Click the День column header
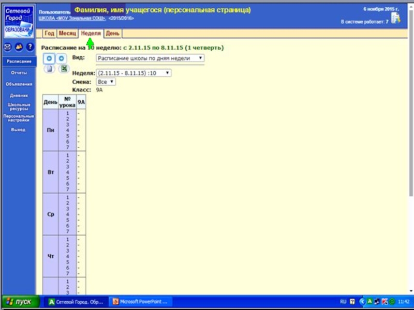Image resolution: width=414 pixels, height=310 pixels. point(50,102)
